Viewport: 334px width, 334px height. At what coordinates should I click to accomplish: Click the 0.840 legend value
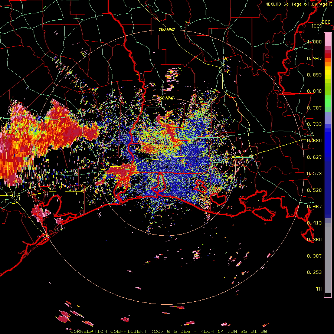click(314, 91)
